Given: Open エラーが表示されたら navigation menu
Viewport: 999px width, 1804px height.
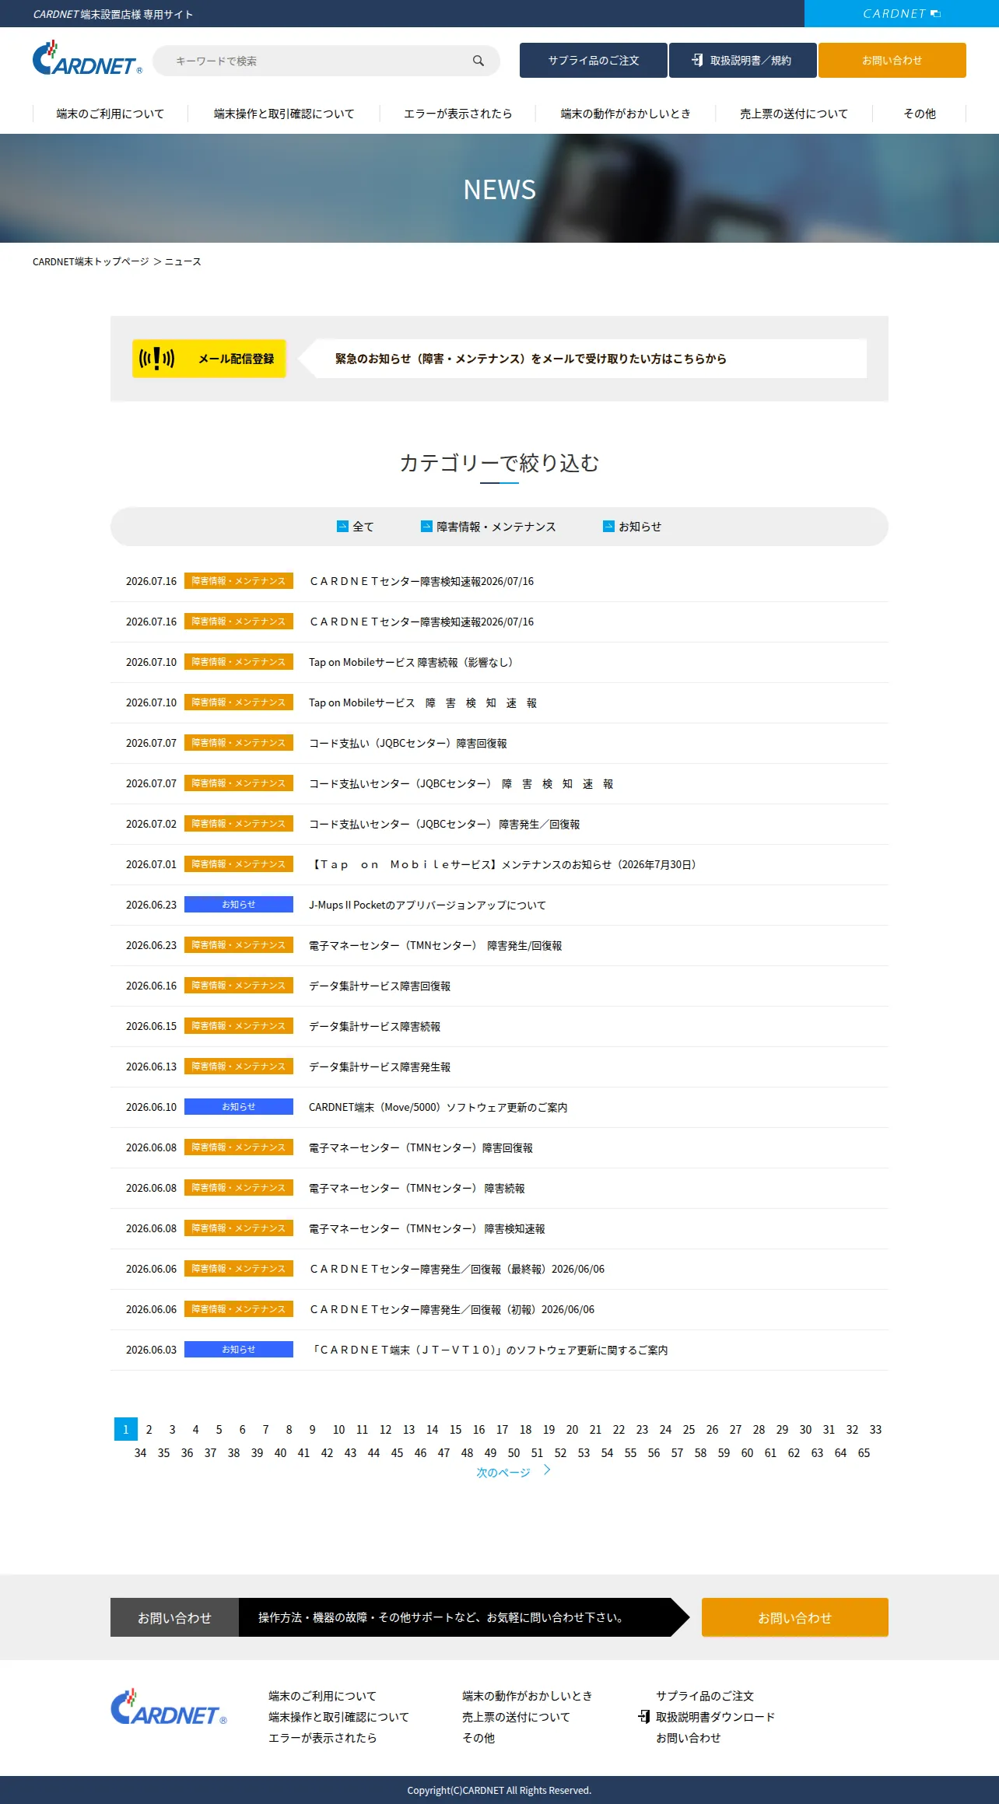Looking at the screenshot, I should (458, 114).
